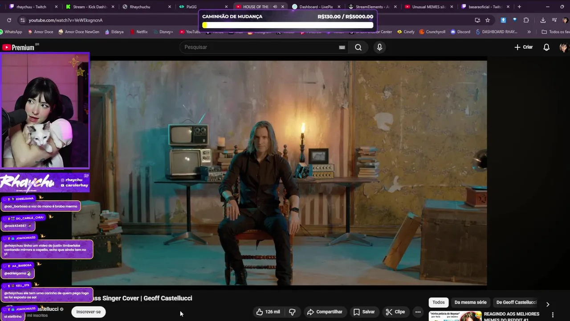Image resolution: width=570 pixels, height=321 pixels.
Task: Open the on-screen keyboard icon in the search box
Action: tap(342, 47)
